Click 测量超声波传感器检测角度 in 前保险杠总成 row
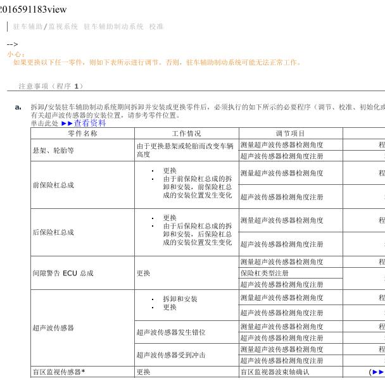The height and width of the screenshot is (383, 385). (282, 173)
